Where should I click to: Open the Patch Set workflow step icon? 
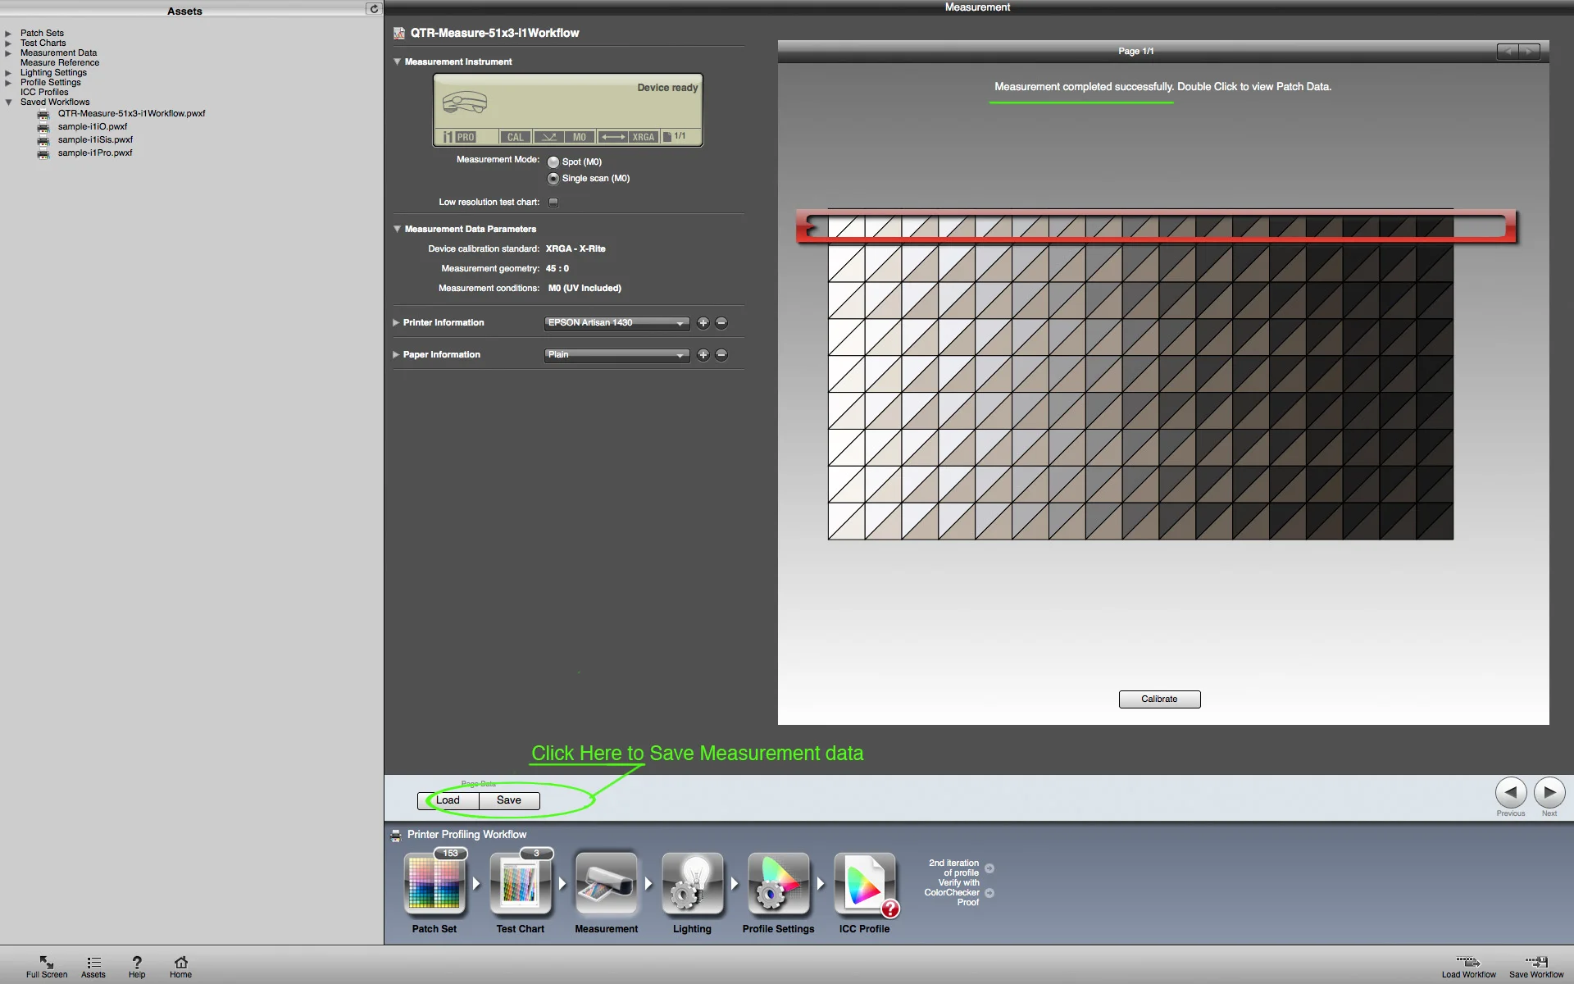click(434, 883)
